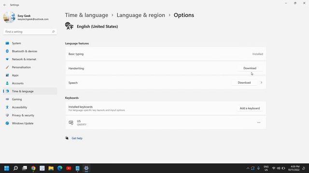The width and height of the screenshot is (309, 173).
Task: Open the Windows Start menu
Action: point(7,168)
